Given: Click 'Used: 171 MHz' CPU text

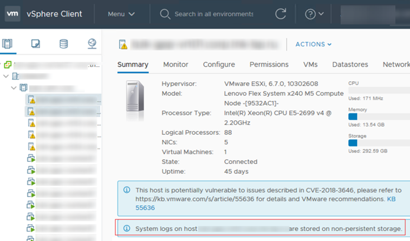Looking at the screenshot, I should coord(366,99).
